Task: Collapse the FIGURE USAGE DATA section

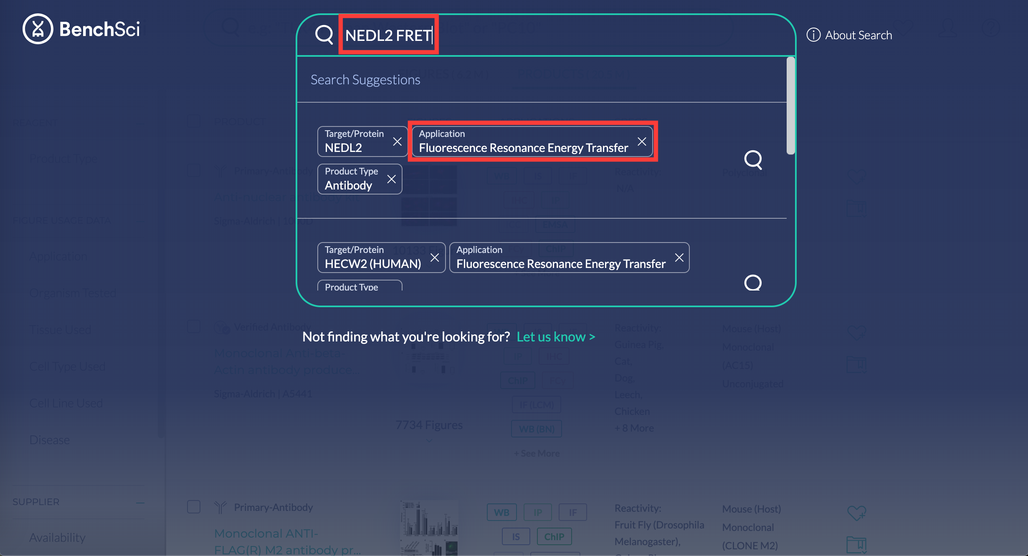Action: coord(140,221)
